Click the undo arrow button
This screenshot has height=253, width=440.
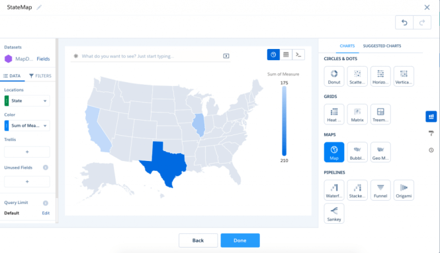(404, 23)
